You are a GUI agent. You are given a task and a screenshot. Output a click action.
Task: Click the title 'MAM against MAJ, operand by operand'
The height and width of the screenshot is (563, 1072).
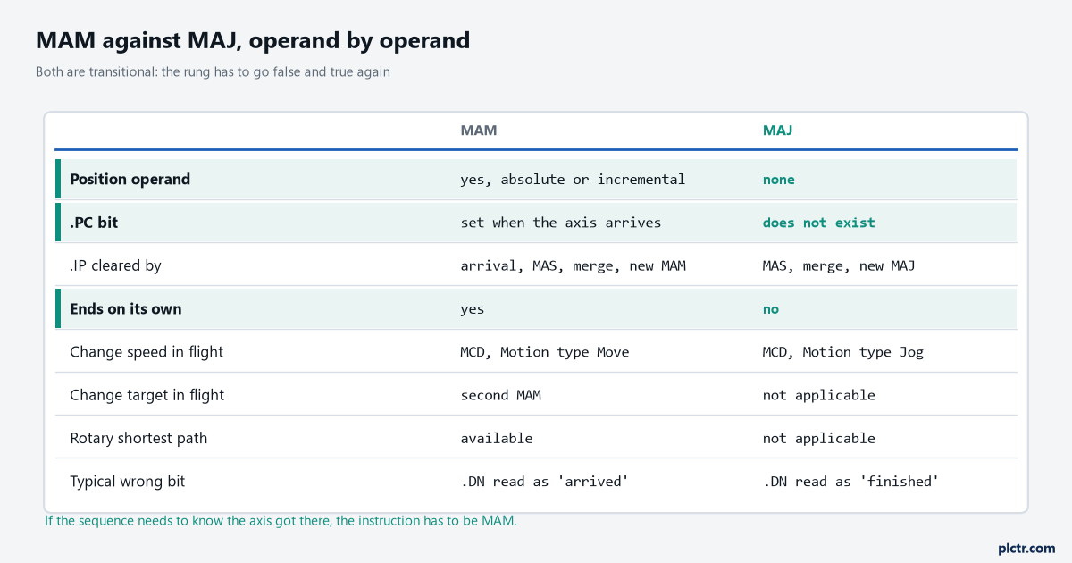253,40
